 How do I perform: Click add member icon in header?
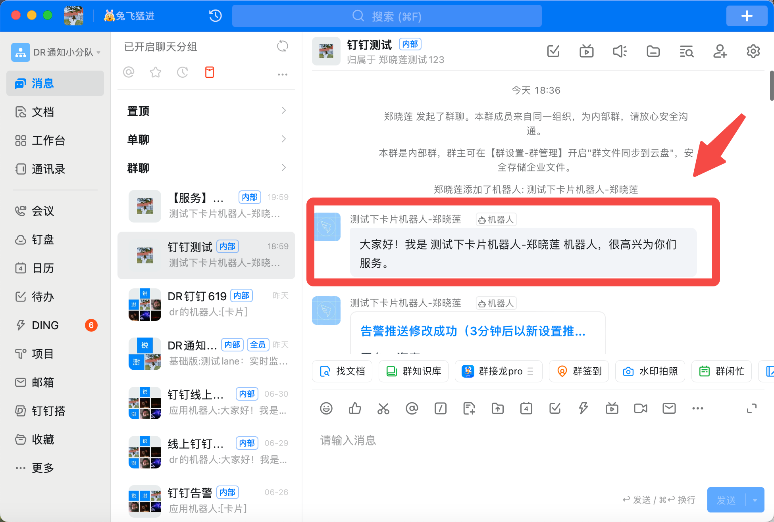pyautogui.click(x=720, y=51)
